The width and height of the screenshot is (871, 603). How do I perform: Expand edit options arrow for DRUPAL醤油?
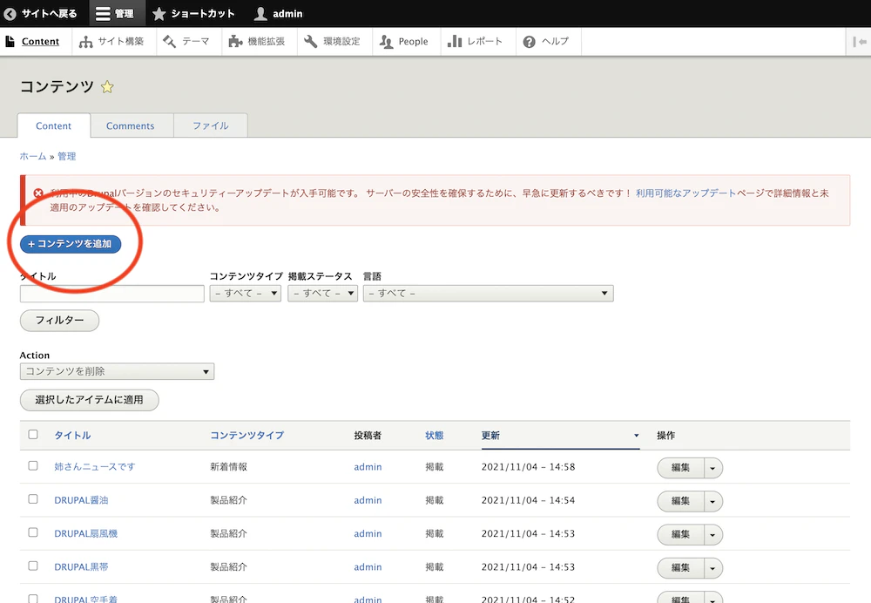pos(712,501)
